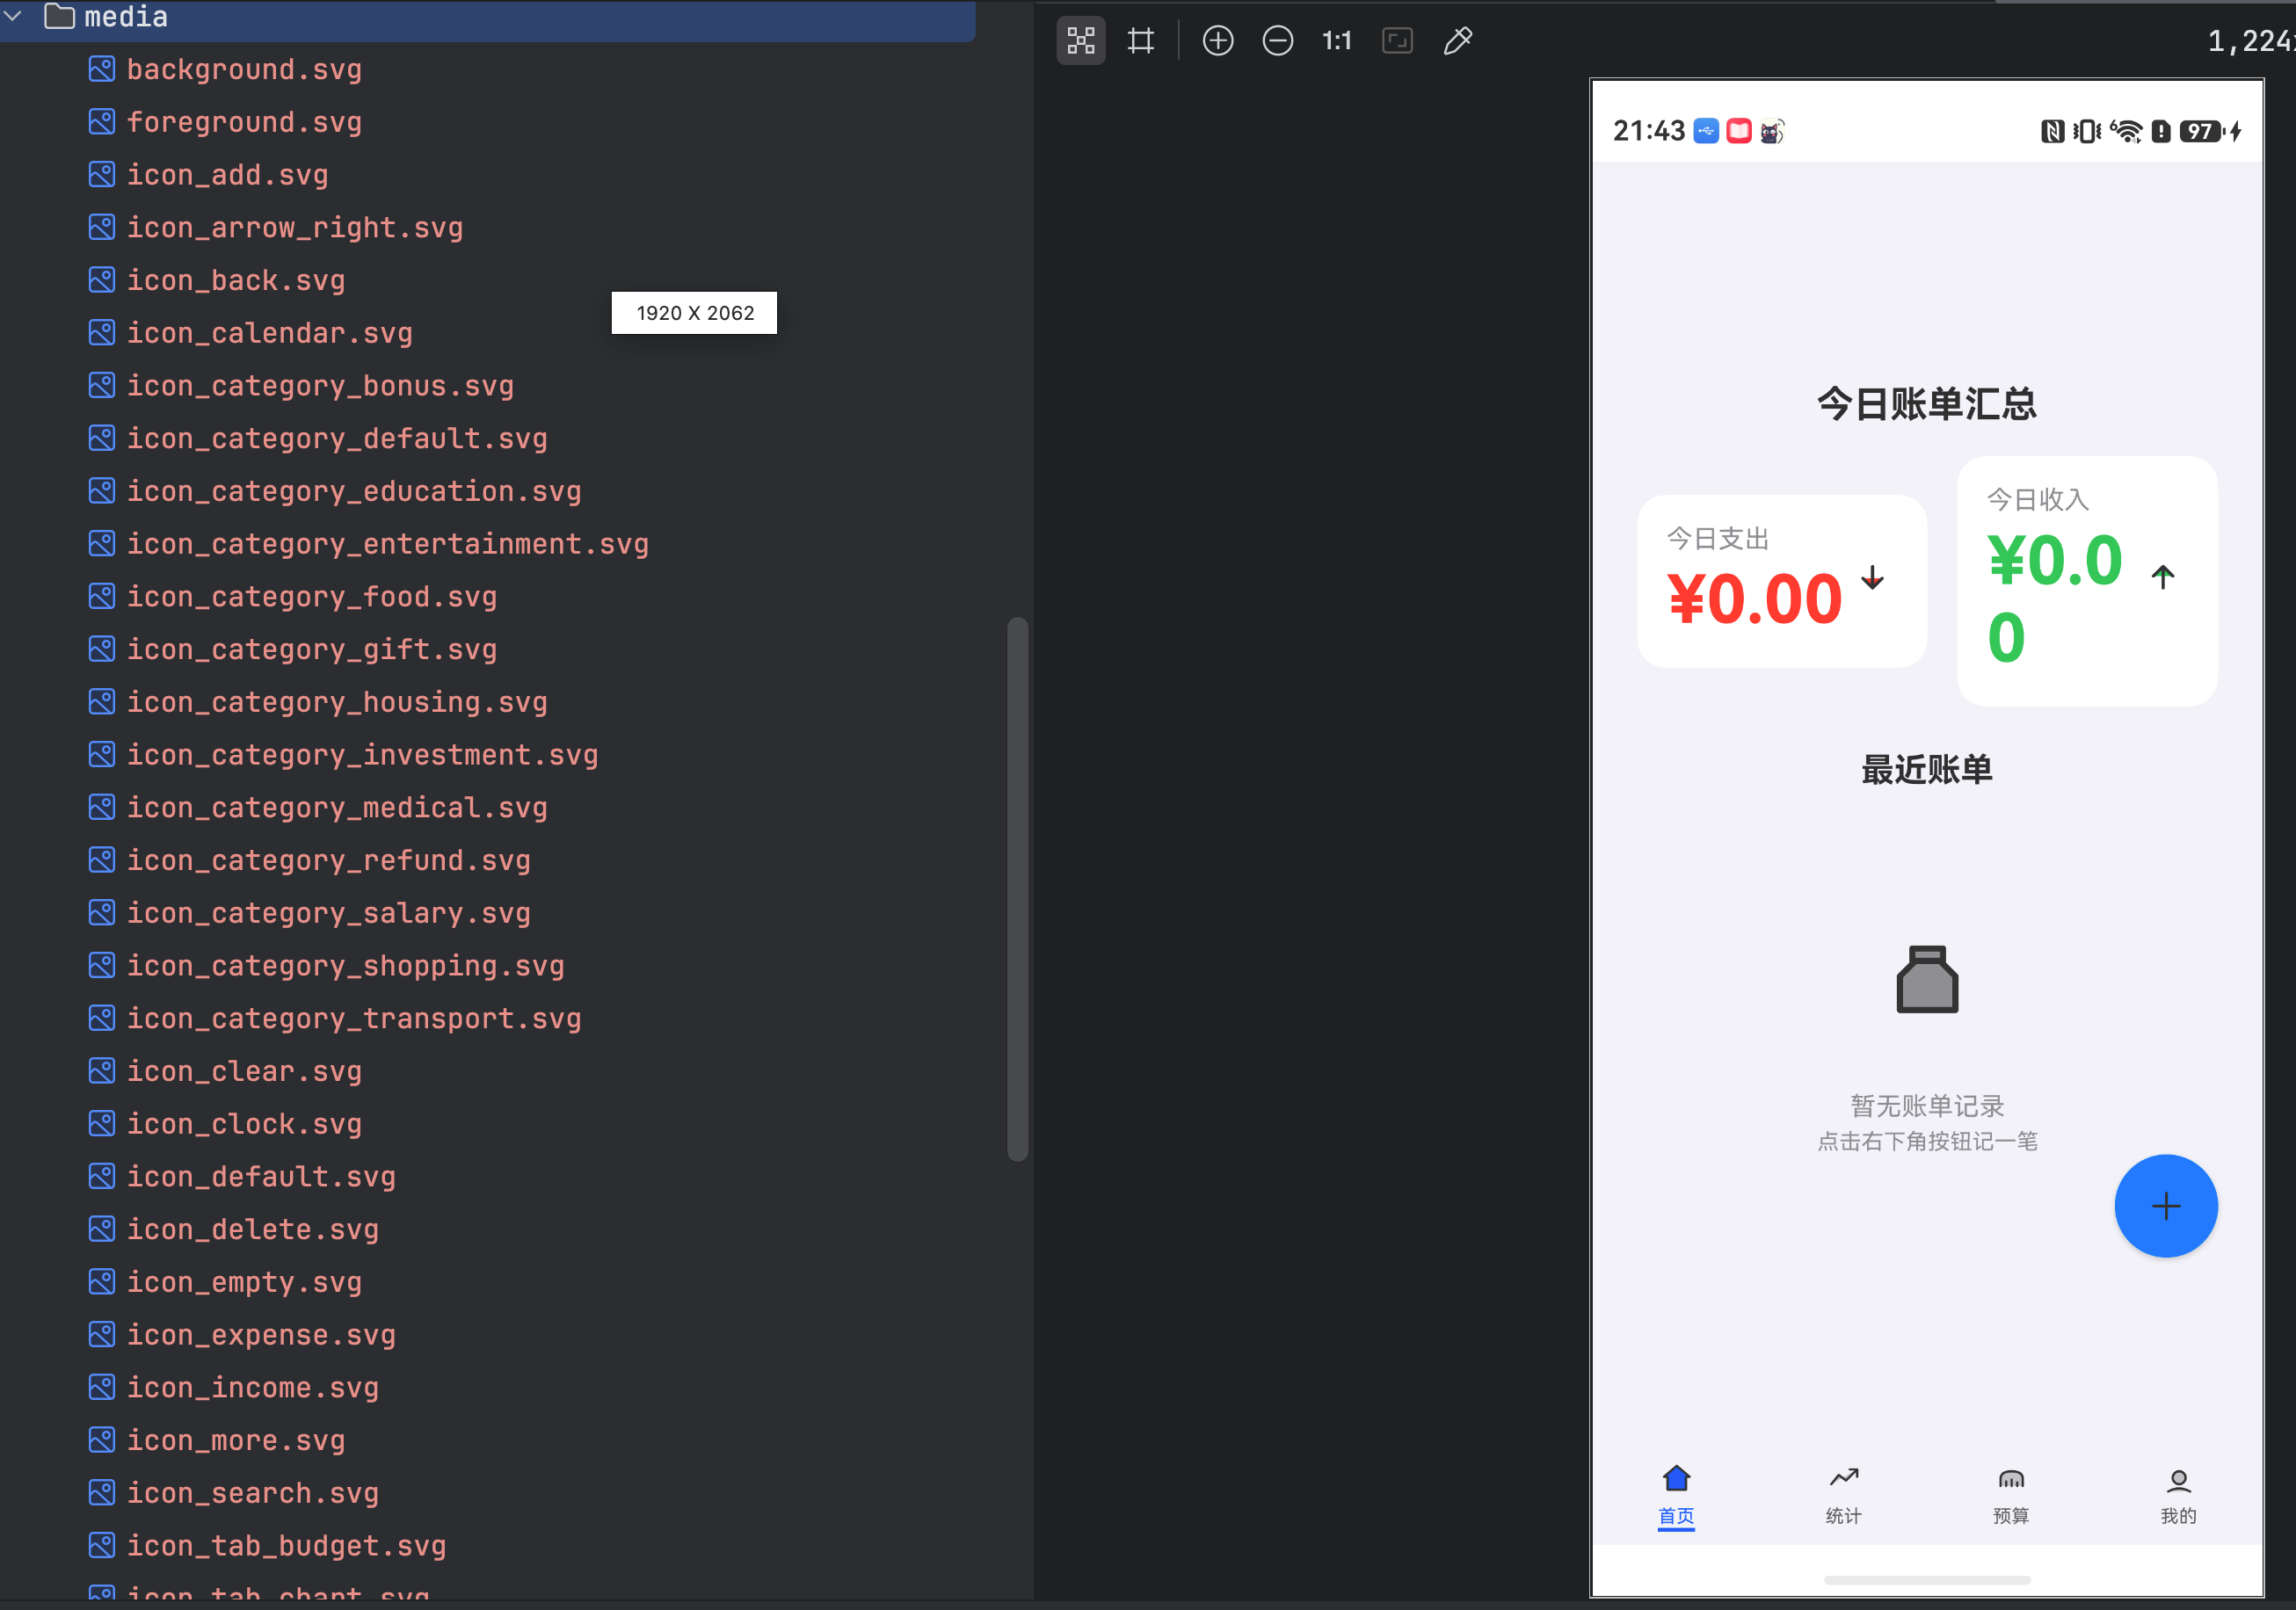Open icon_clock.svg
2296x1610 pixels.
click(x=243, y=1124)
